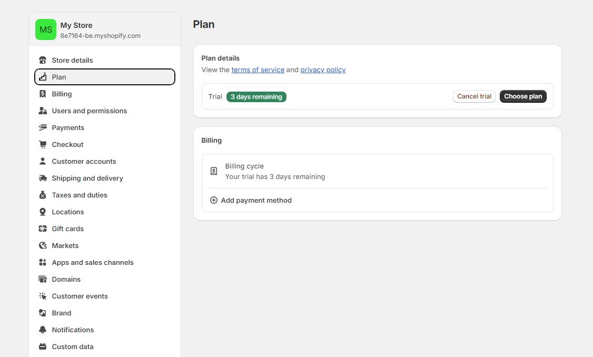Open Customer events settings

click(105, 296)
